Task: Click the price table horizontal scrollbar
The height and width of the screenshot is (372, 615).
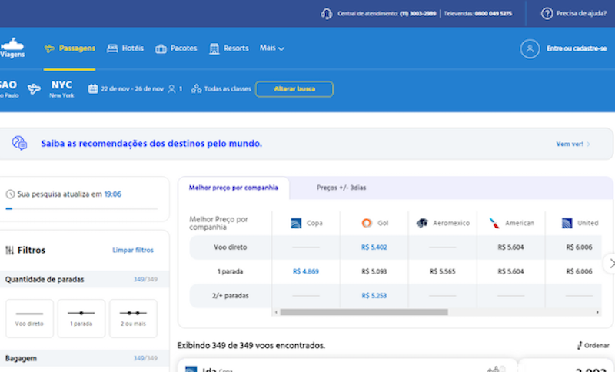Action: click(364, 312)
